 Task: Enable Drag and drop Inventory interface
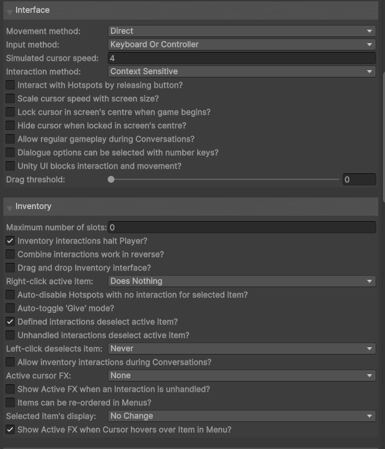coord(10,268)
